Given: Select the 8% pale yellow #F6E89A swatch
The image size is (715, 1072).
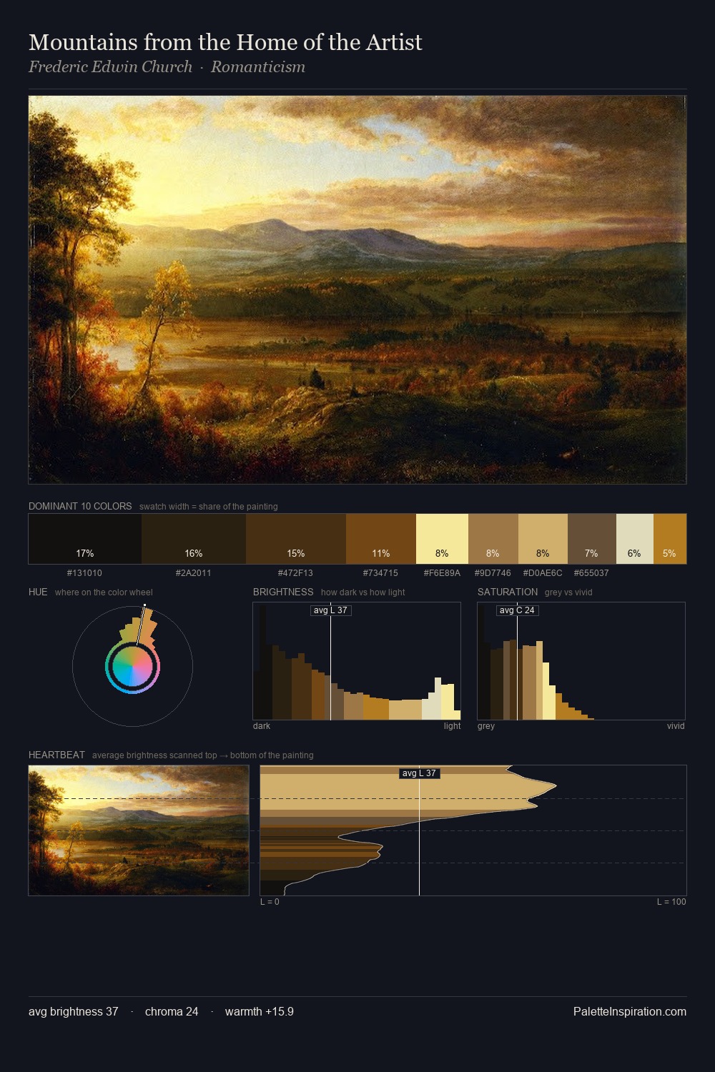Looking at the screenshot, I should [442, 539].
